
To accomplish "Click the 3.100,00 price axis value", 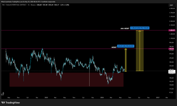I will pos(172,17).
